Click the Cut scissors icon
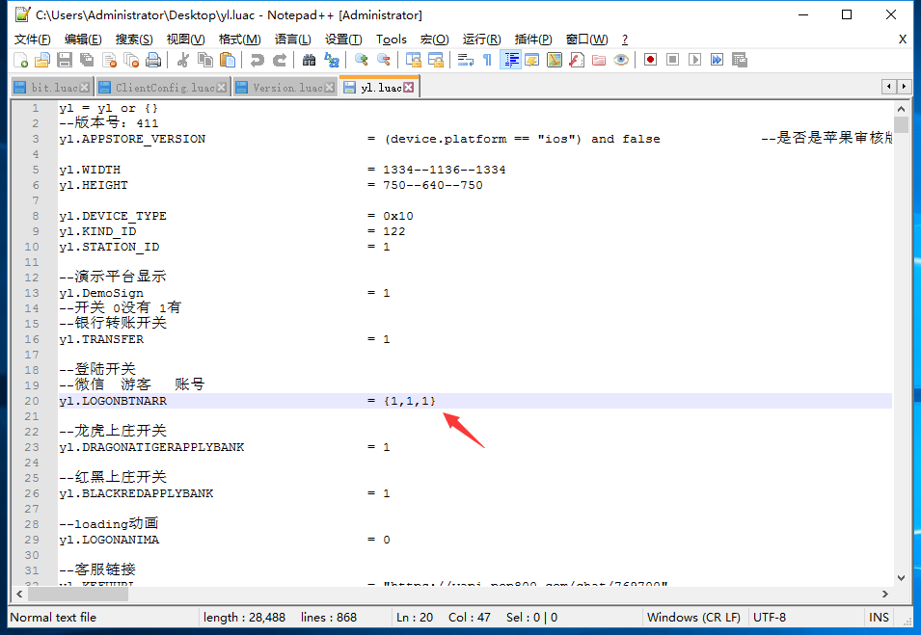 click(182, 60)
